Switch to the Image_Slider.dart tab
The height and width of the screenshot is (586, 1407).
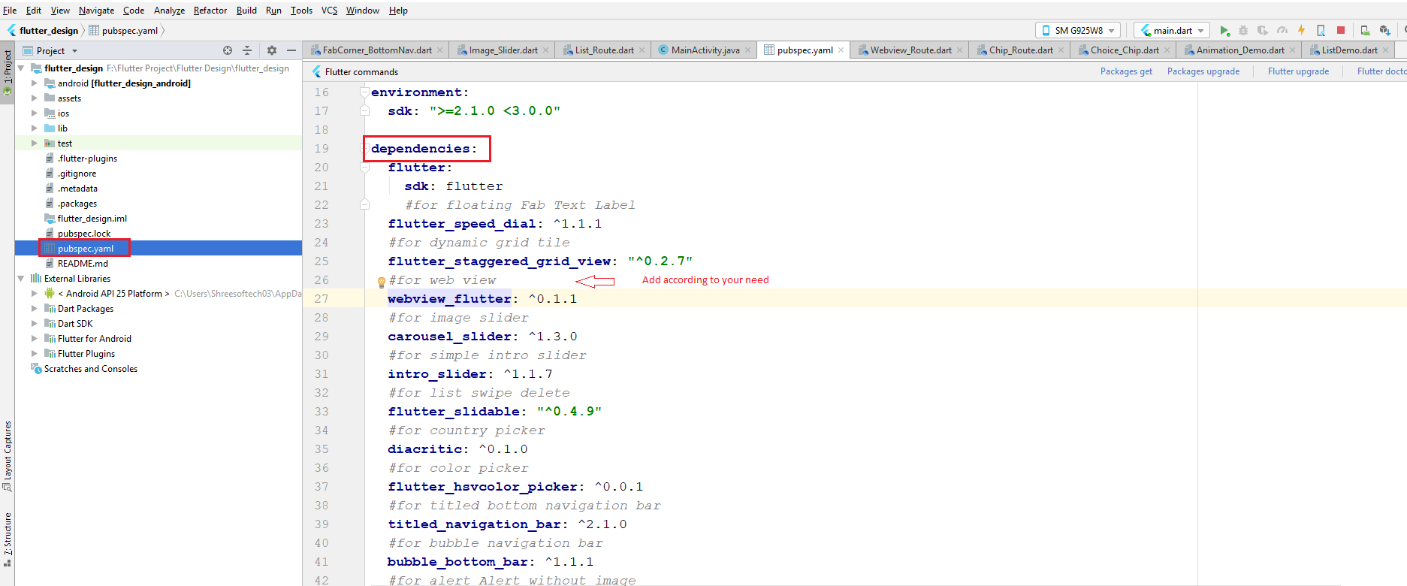point(503,50)
